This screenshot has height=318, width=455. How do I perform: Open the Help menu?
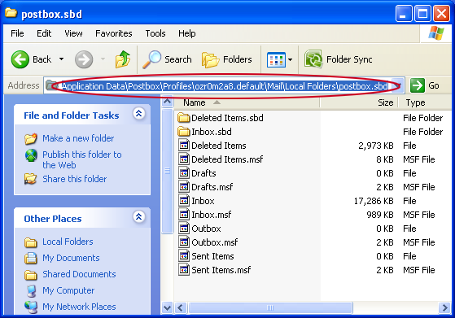(x=187, y=33)
